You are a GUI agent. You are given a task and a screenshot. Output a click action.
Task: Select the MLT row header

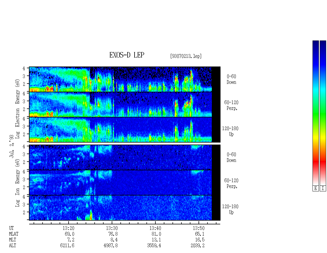click(x=12, y=240)
